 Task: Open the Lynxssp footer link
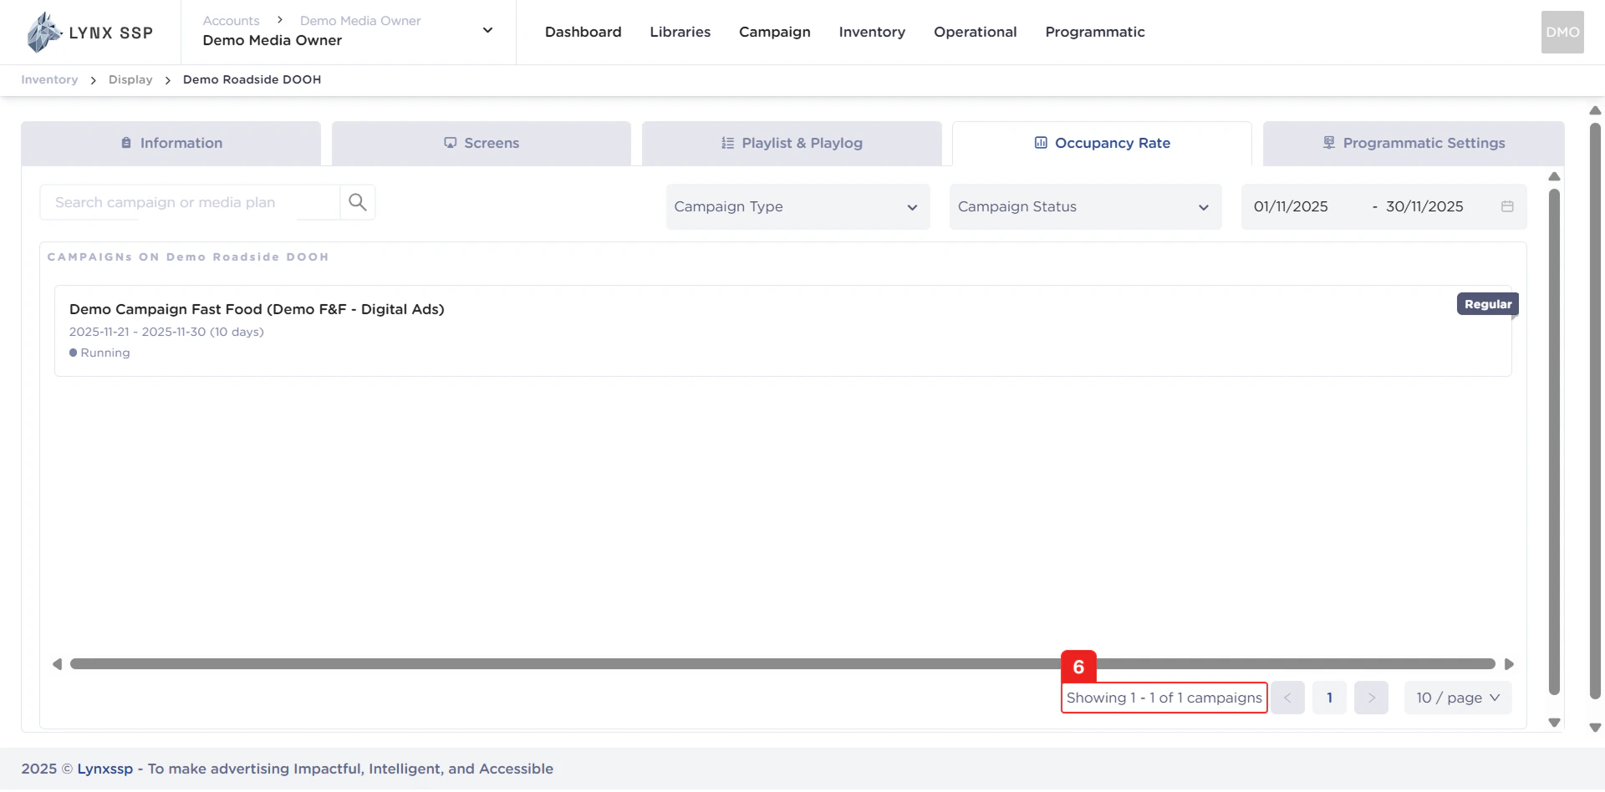[105, 769]
